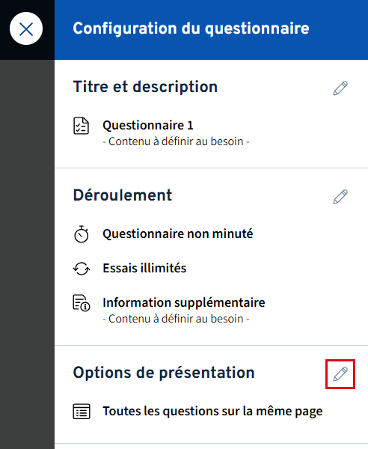
Task: Click the document info icon
Action: point(82,303)
